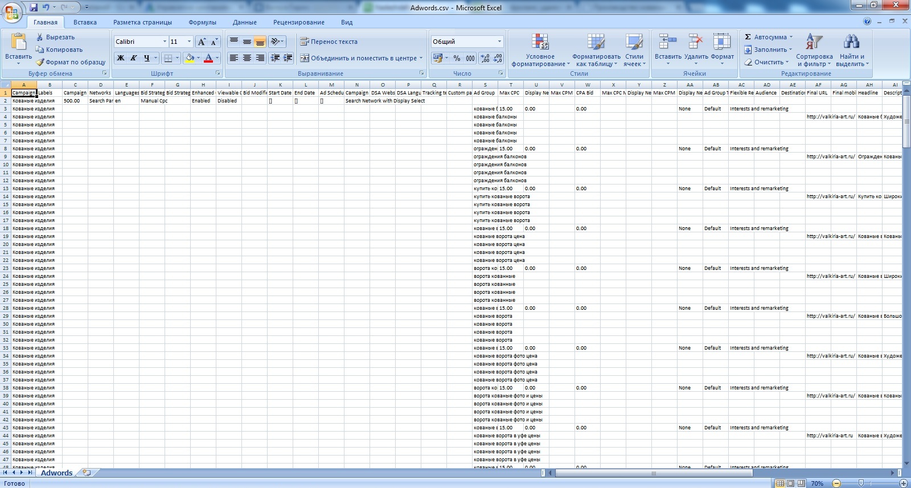Open Стили ячеек (cell styles)

tap(634, 50)
